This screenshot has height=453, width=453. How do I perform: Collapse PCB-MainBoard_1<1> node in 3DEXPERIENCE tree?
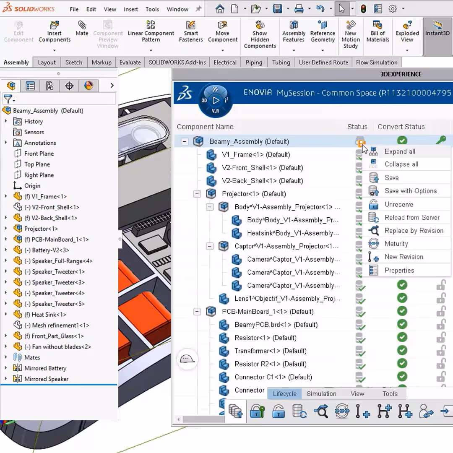[x=197, y=311]
